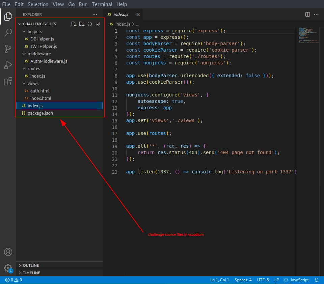Open the Extensions view
Image resolution: width=324 pixels, height=284 pixels.
click(8, 81)
